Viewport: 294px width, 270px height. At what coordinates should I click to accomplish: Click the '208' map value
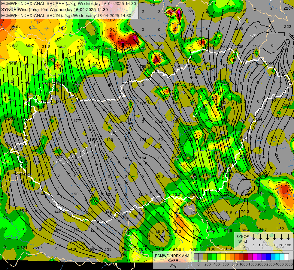click(x=39, y=248)
